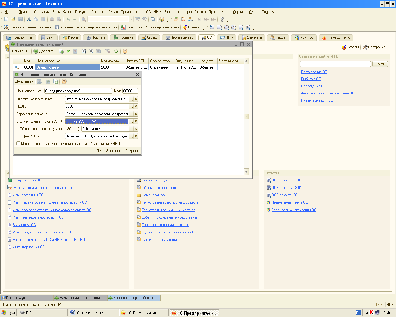This screenshot has width=396, height=317.
Task: Open Регистрация транспортных средств link
Action: click(x=170, y=202)
